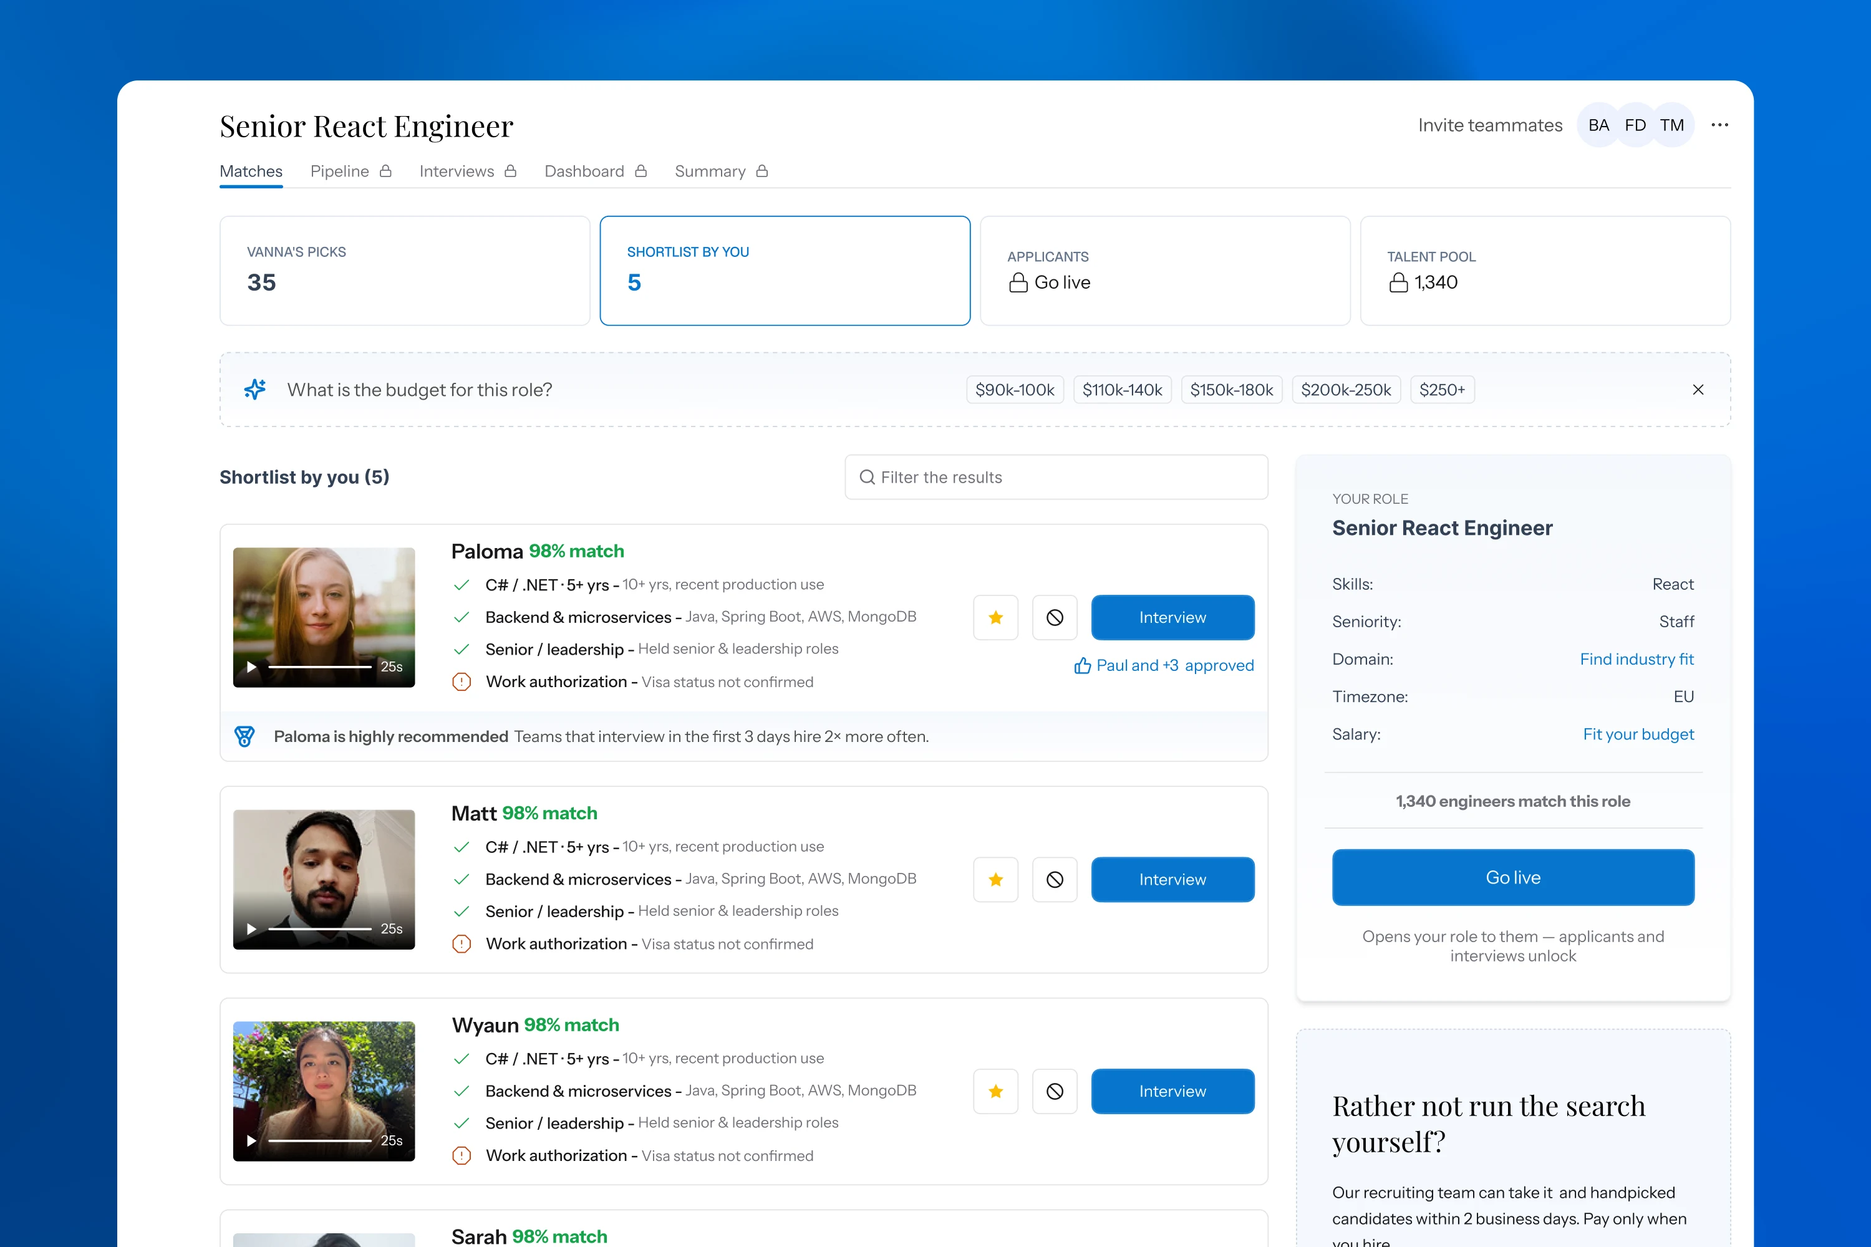The height and width of the screenshot is (1247, 1871).
Task: Open Sarah's candidate profile name
Action: pos(479,1236)
